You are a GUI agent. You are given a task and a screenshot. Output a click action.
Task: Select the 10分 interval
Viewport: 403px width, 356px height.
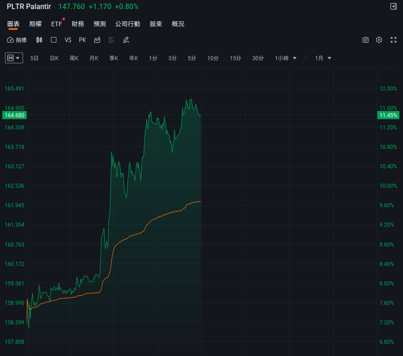213,58
